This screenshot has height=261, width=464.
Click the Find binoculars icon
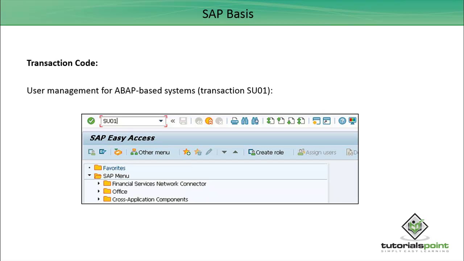pos(245,121)
